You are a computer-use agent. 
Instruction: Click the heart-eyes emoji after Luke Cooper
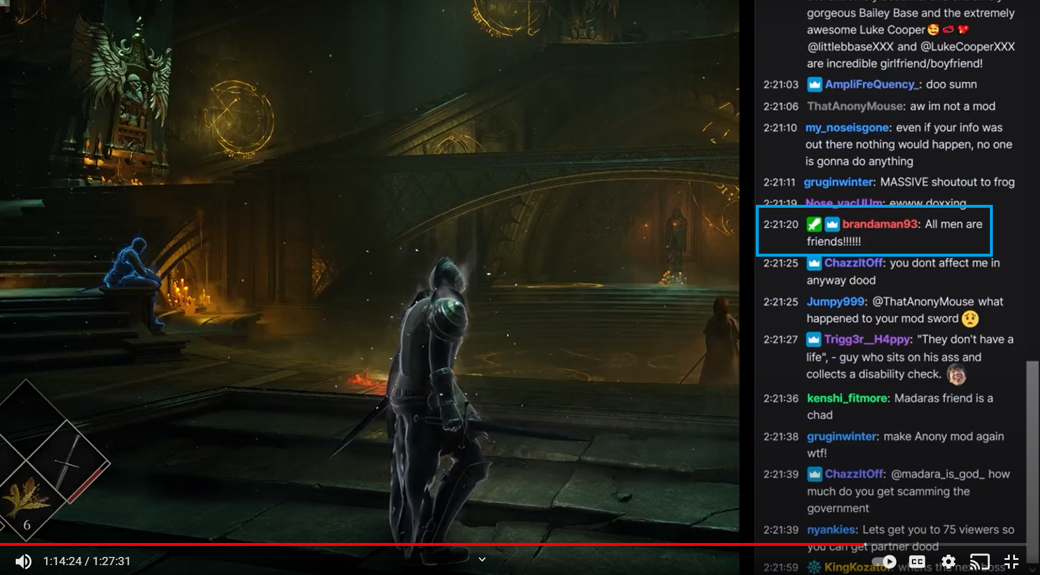(933, 30)
